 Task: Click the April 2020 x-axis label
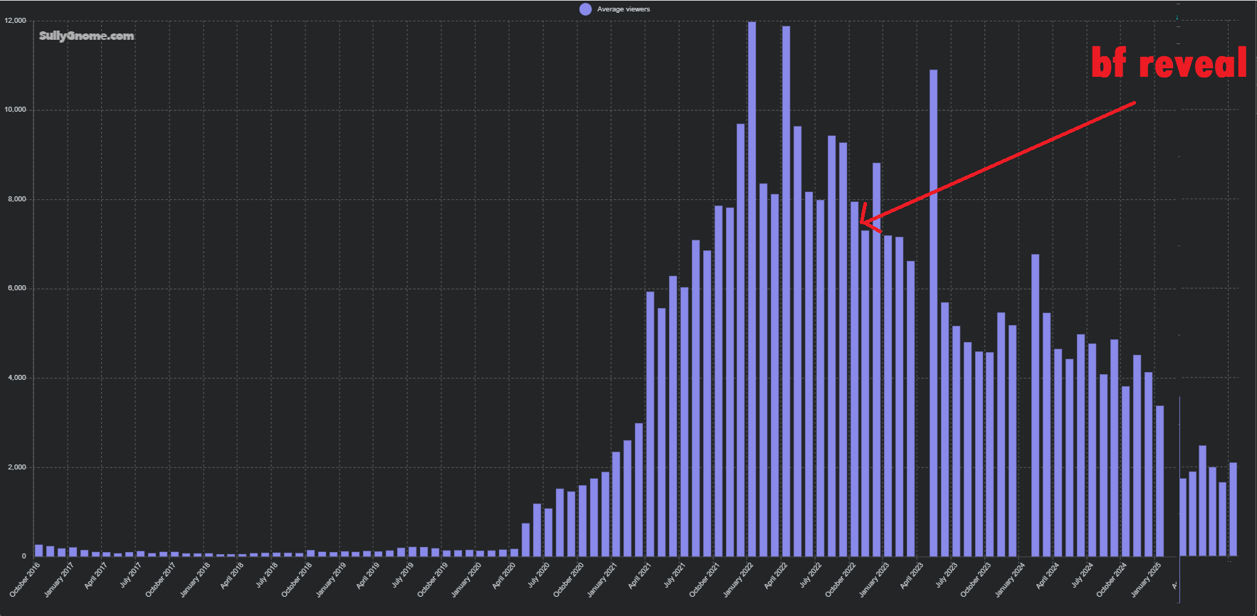tap(503, 575)
